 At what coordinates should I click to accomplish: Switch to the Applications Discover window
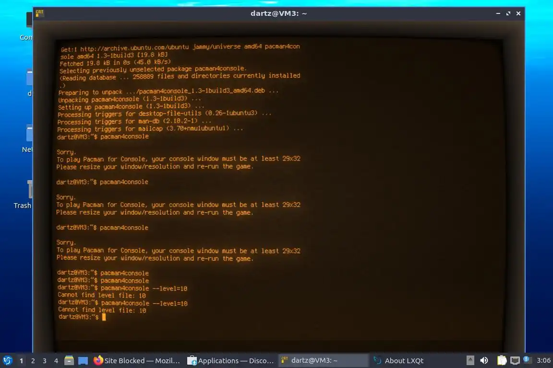(230, 361)
